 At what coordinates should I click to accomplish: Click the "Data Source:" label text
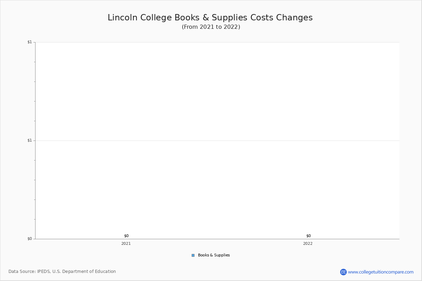tap(22, 272)
